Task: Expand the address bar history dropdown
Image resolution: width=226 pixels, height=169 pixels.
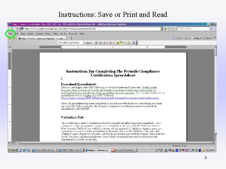Action: tap(162, 29)
